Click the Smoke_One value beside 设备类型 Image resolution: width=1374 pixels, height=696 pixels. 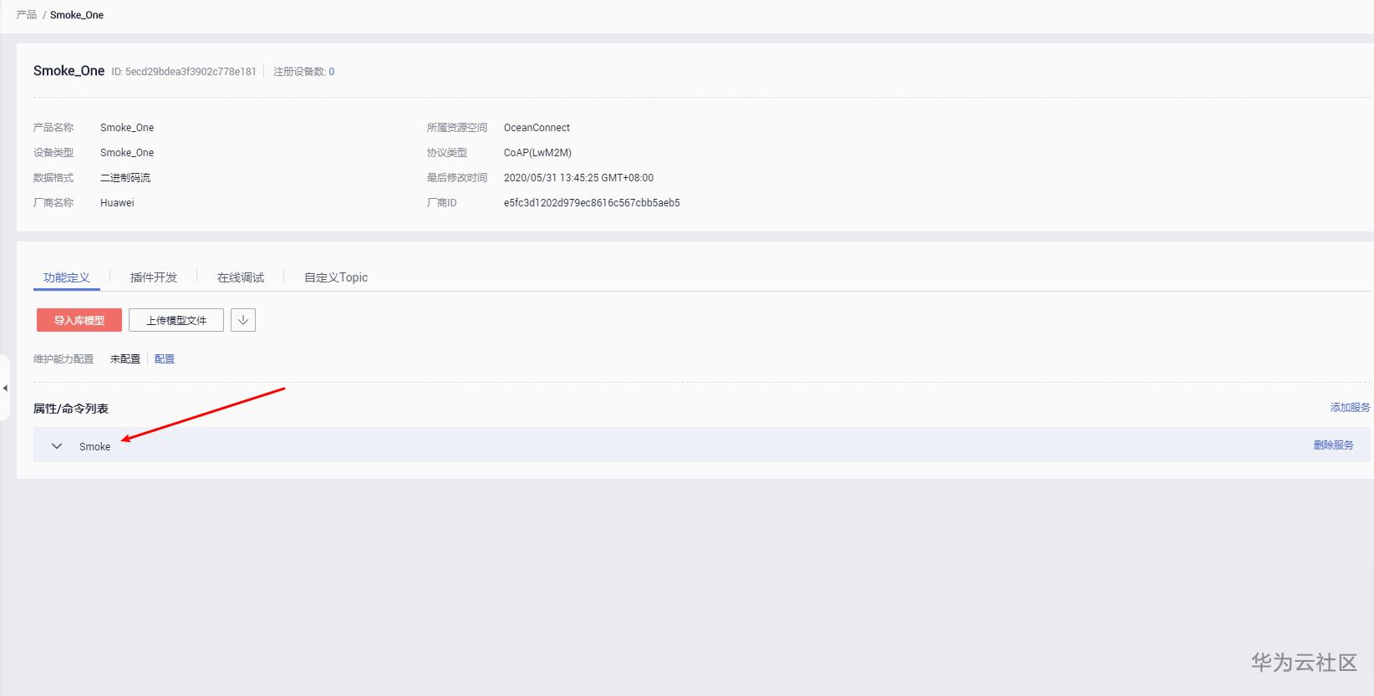[127, 153]
